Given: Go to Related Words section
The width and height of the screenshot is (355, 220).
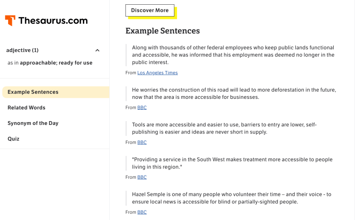Looking at the screenshot, I should 27,108.
